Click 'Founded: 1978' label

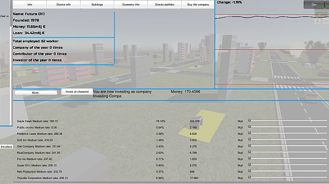point(26,20)
